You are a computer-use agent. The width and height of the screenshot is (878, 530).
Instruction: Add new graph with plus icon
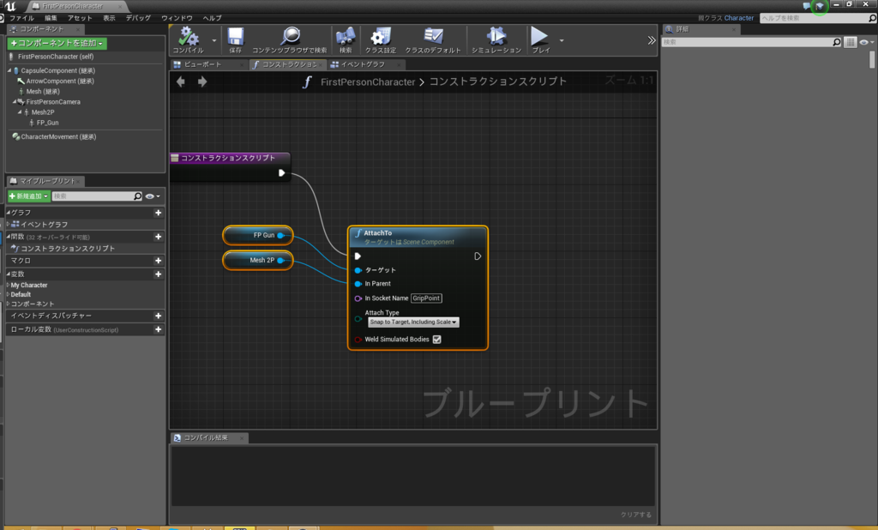158,213
